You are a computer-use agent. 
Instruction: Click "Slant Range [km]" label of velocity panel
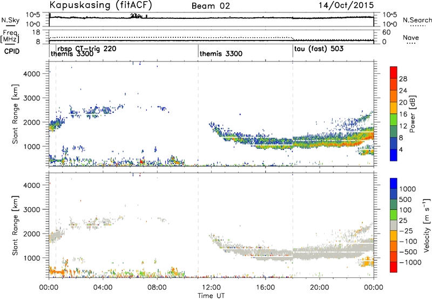[x=16, y=226]
